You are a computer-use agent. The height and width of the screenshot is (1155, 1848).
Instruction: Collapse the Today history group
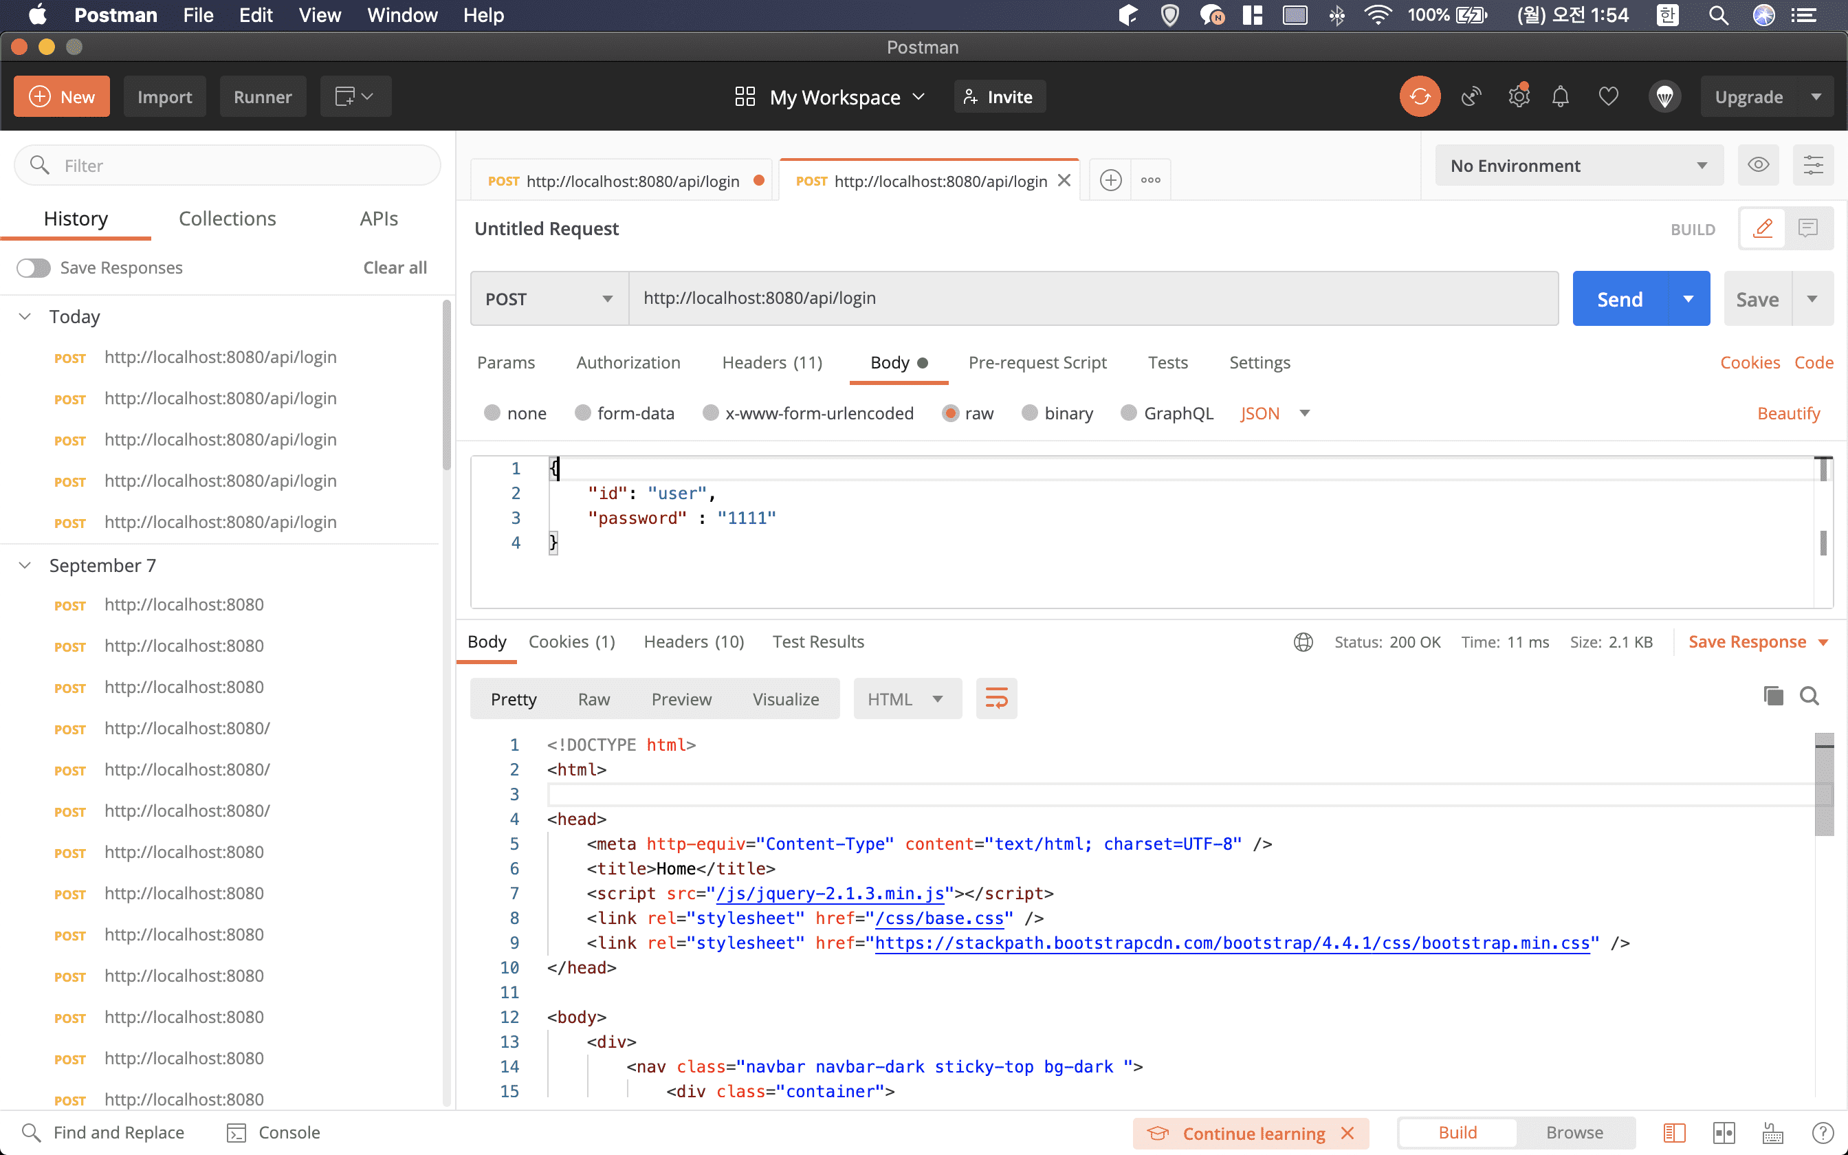pyautogui.click(x=25, y=316)
